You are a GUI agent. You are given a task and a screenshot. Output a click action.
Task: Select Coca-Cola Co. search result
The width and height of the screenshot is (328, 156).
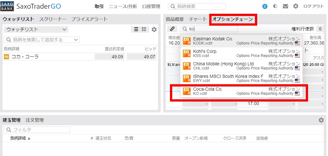click(x=241, y=91)
